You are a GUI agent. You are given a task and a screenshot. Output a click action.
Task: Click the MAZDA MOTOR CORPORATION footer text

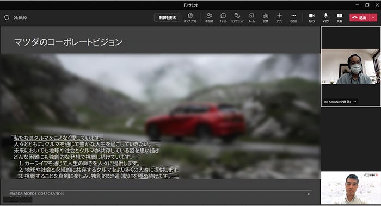click(36, 193)
